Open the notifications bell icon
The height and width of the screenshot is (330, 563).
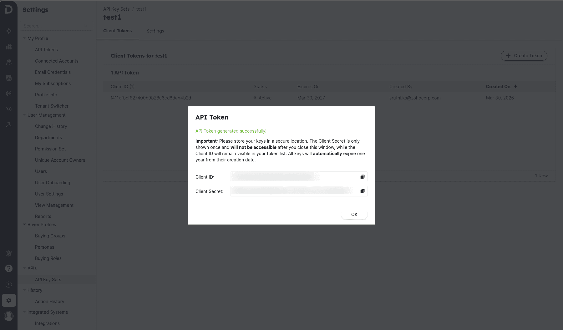pyautogui.click(x=9, y=253)
